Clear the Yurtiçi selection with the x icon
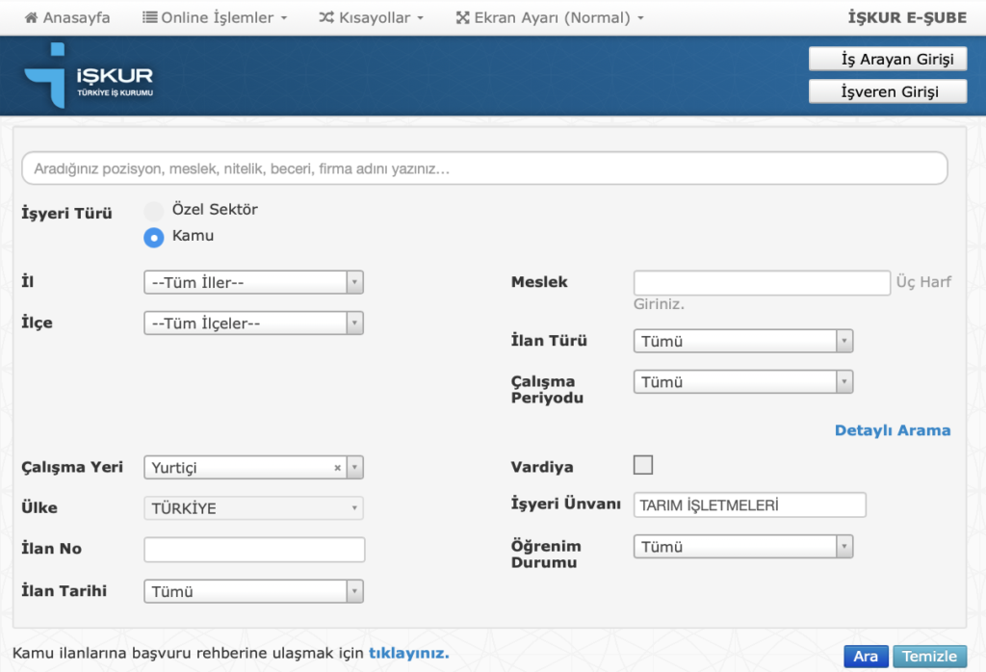This screenshot has width=986, height=672. (337, 468)
